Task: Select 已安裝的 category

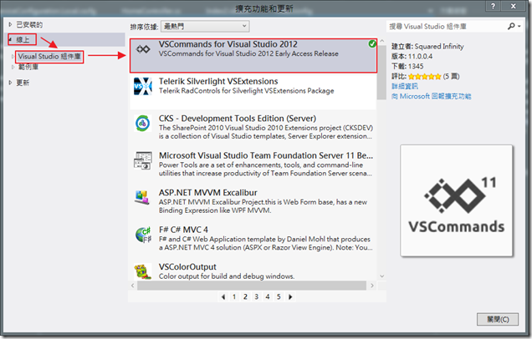Action: [29, 25]
